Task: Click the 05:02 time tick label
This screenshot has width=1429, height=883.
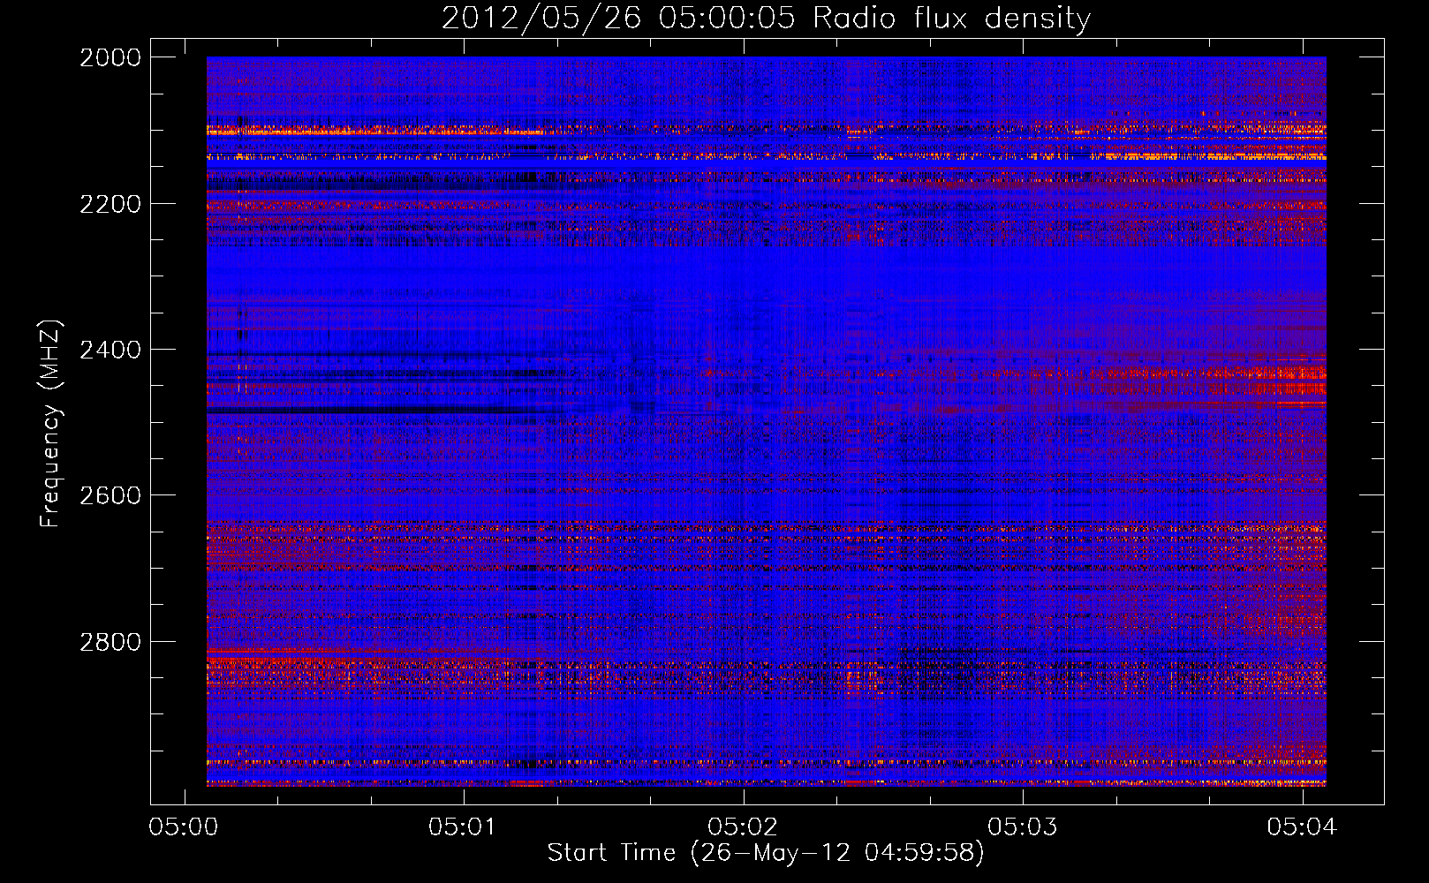Action: 744,827
